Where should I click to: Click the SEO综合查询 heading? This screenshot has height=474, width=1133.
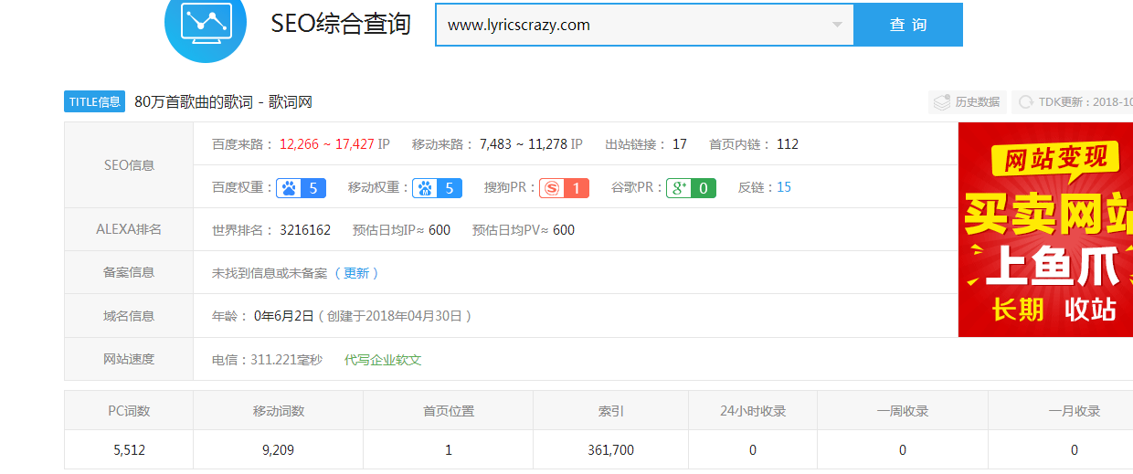[341, 25]
